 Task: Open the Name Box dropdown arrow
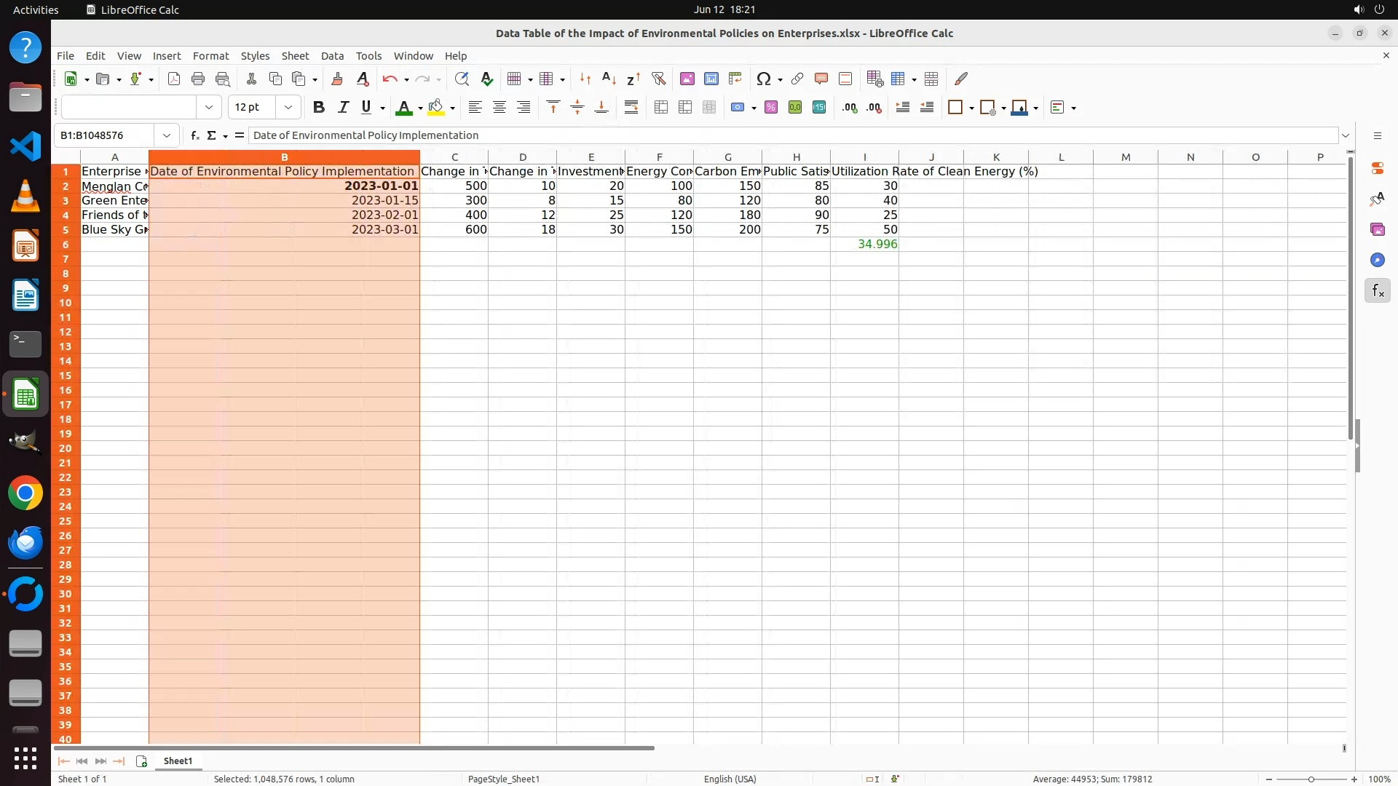coord(167,135)
